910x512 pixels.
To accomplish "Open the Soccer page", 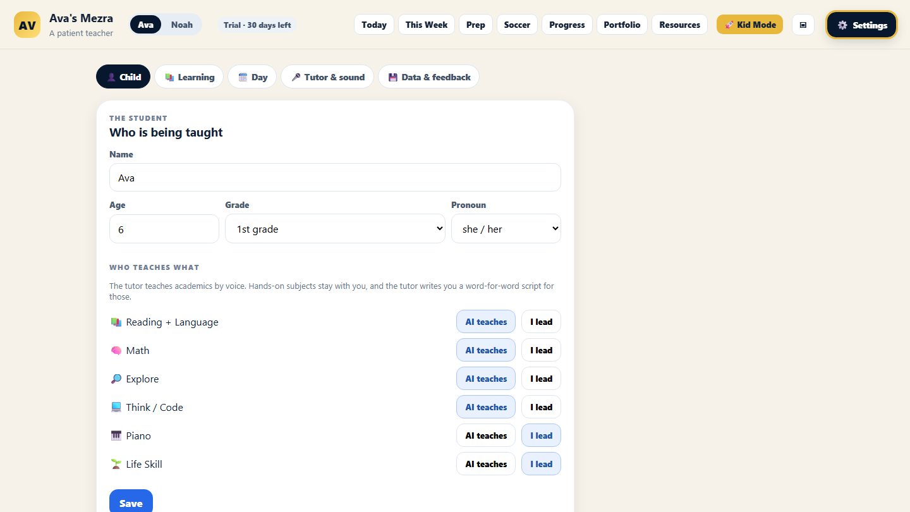I will click(x=517, y=25).
